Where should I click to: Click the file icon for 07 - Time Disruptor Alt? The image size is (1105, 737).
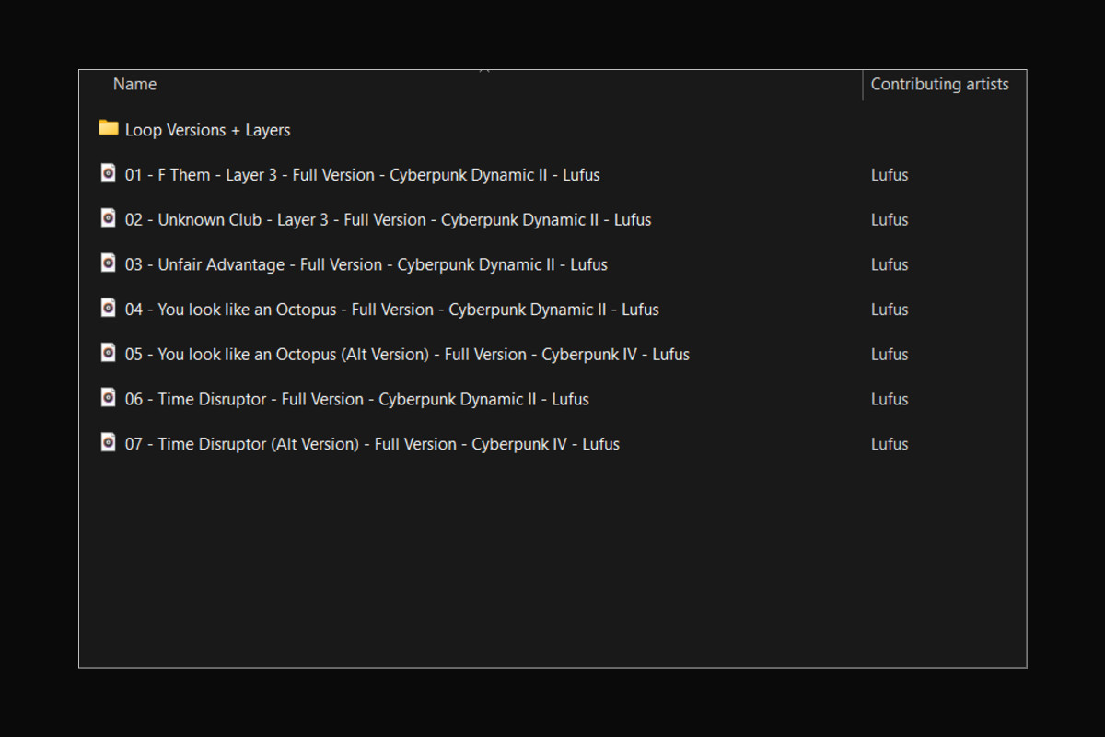(109, 442)
